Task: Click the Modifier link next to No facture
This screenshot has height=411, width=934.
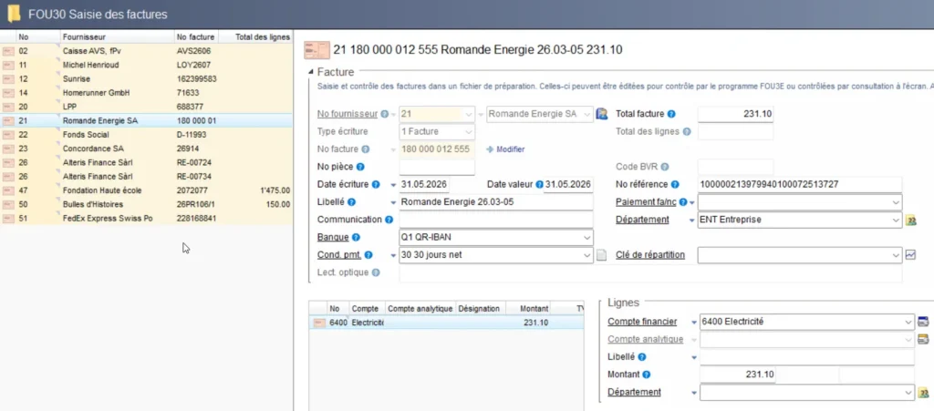Action: (x=511, y=149)
